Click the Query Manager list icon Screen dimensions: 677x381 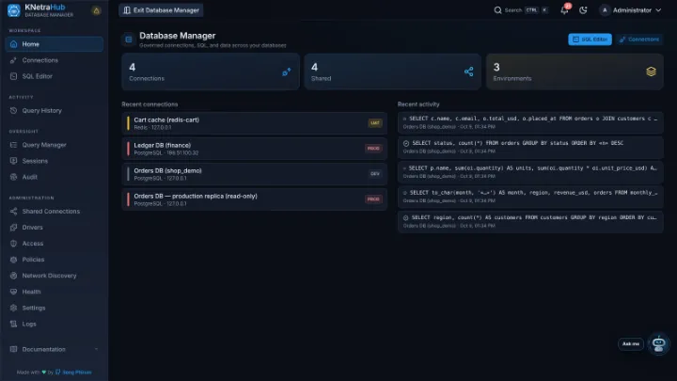pyautogui.click(x=13, y=145)
